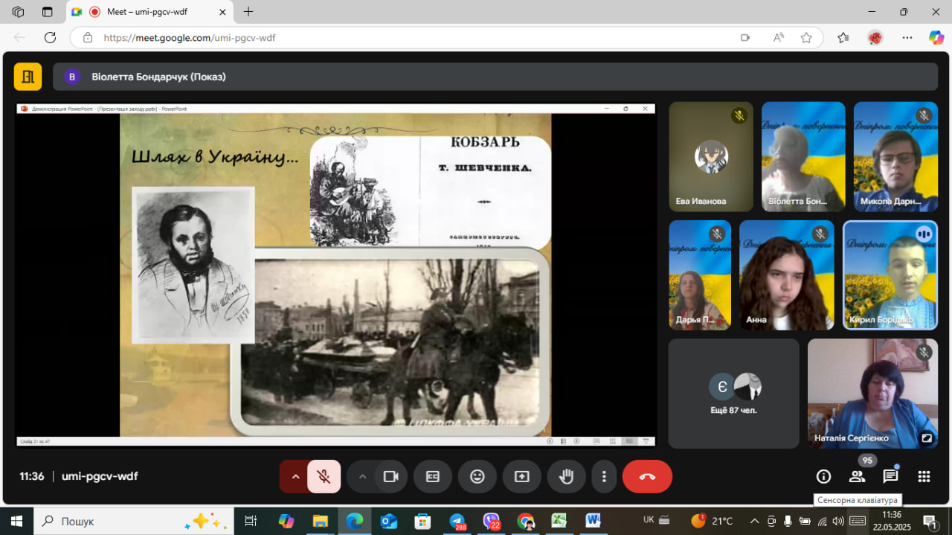
Task: Select the 'Meet – umi-pgcv-wdf' tab
Action: pos(150,12)
